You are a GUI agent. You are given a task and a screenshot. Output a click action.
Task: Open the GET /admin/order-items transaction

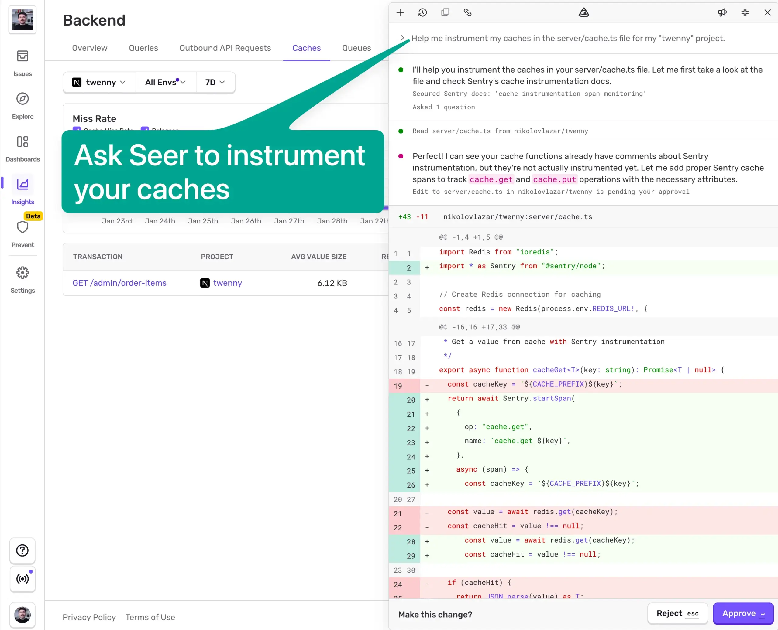(x=119, y=283)
